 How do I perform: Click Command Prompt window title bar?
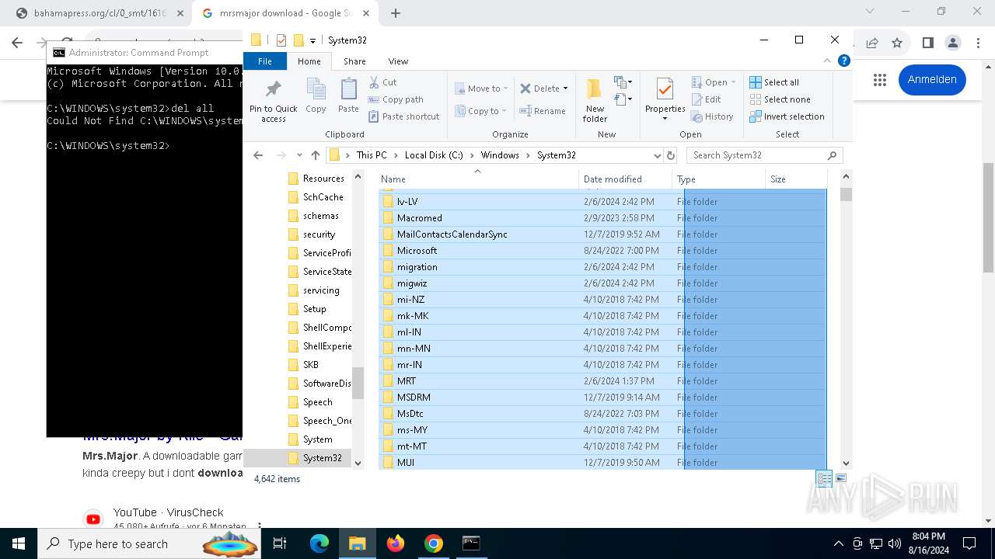pos(145,53)
